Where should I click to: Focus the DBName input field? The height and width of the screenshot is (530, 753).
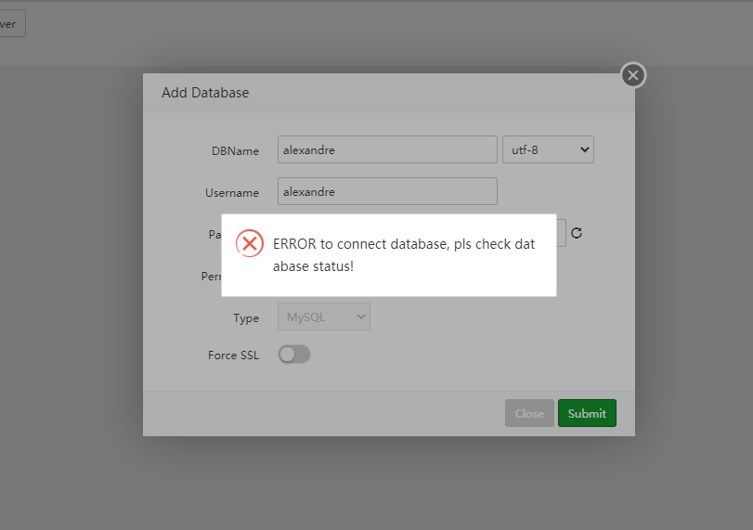387,149
